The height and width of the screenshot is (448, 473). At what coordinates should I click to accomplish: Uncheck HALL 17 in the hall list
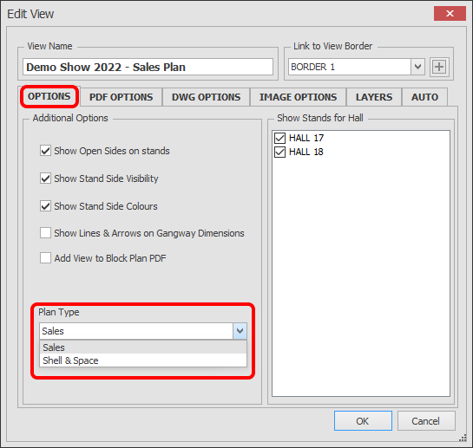pos(279,138)
